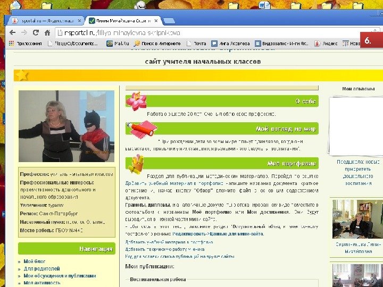The height and width of the screenshot is (287, 383).
Task: Open the blank Предшкола album thumbnail
Action: tap(356, 126)
